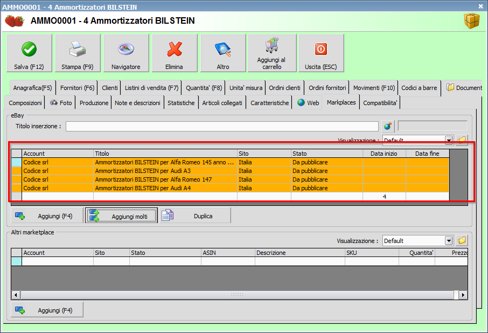Screen dimensions: 488x333
Task: Open the Articoli collegati tab
Action: pyautogui.click(x=222, y=103)
